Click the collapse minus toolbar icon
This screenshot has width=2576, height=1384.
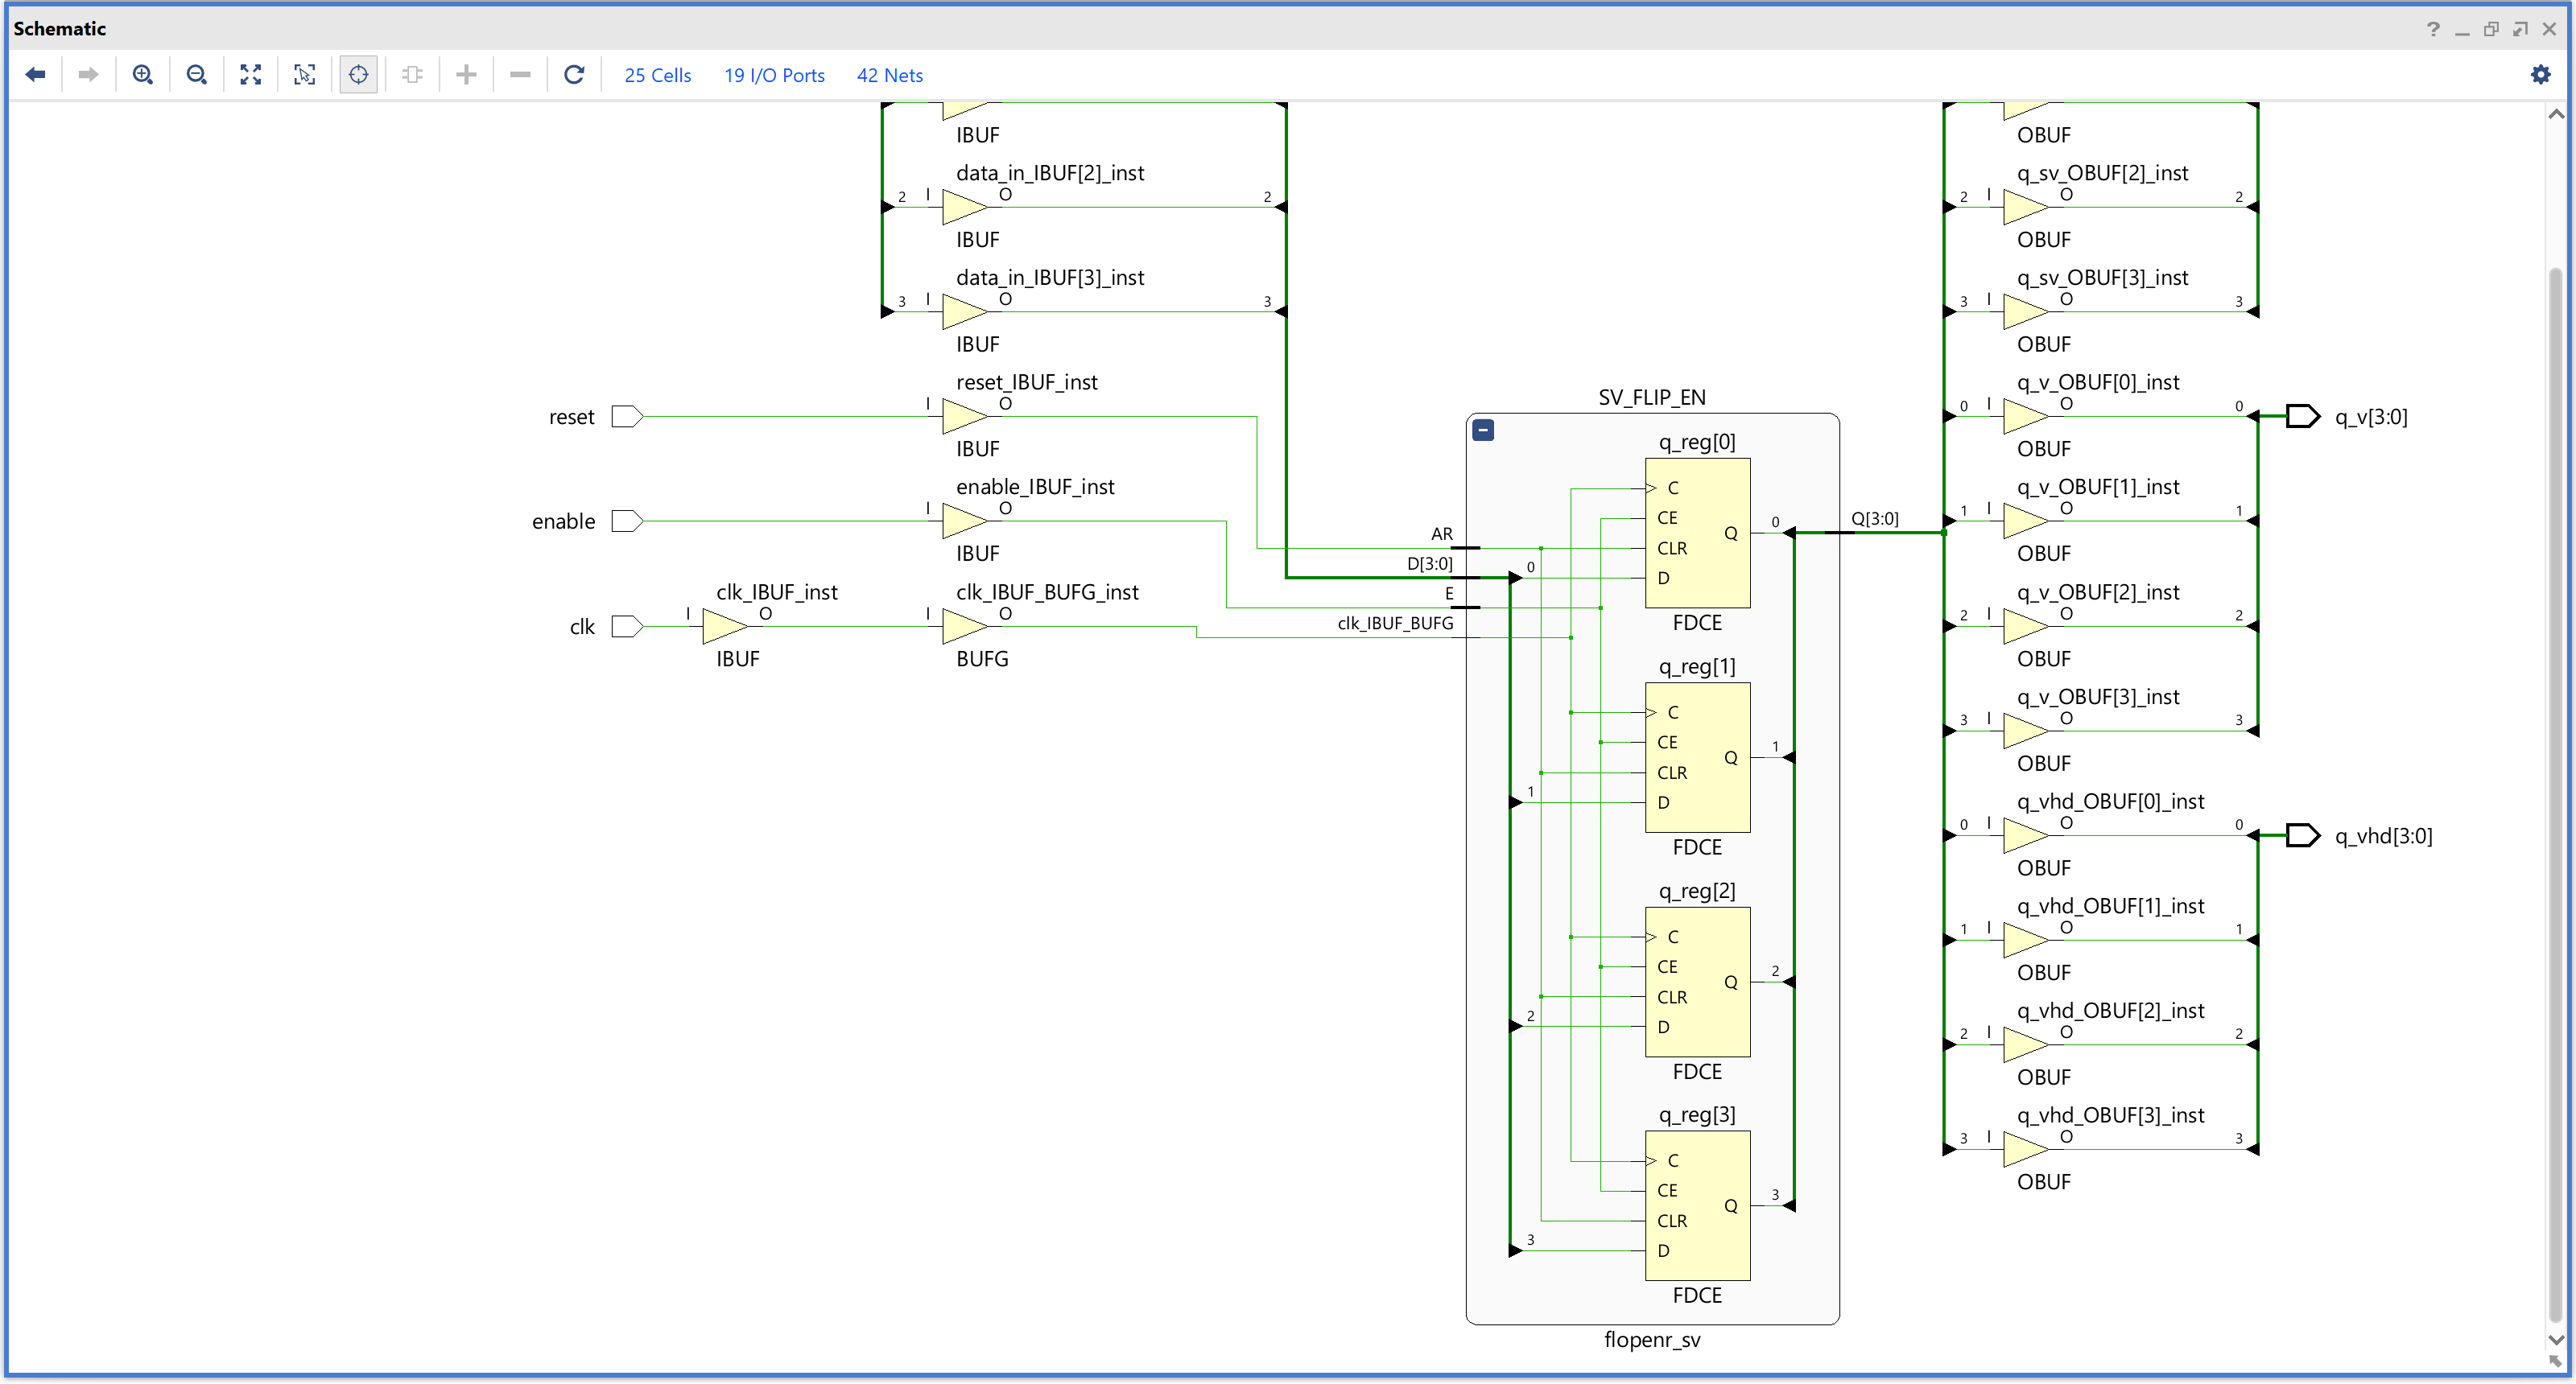pyautogui.click(x=520, y=75)
